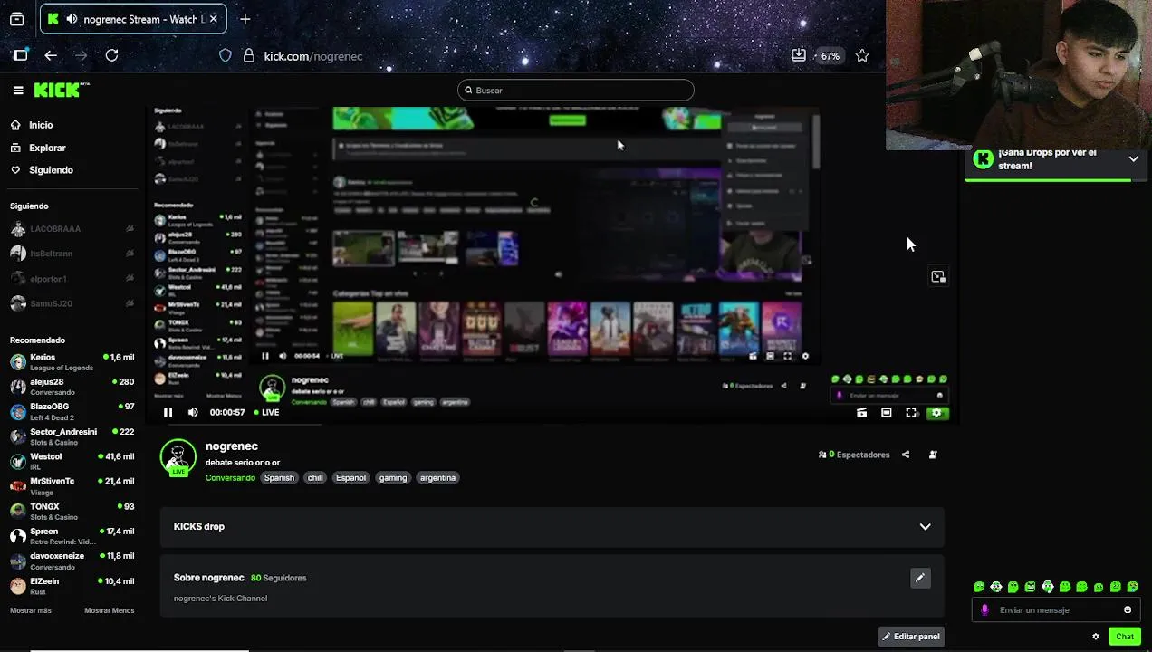Image resolution: width=1152 pixels, height=652 pixels.
Task: Select the Español tag
Action: tap(350, 477)
